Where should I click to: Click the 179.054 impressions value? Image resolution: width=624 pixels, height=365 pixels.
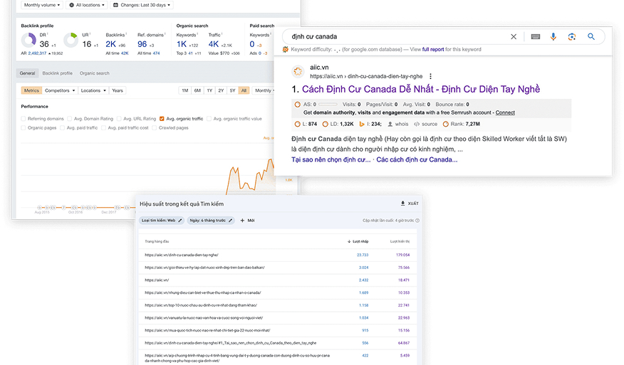(402, 255)
